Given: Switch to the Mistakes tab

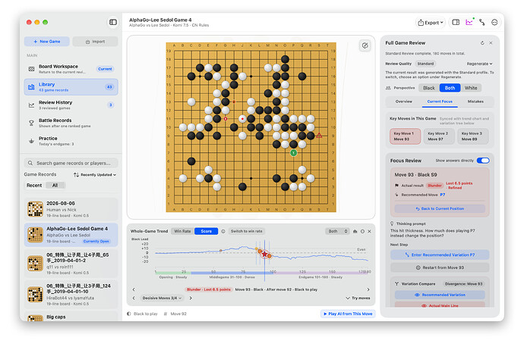Looking at the screenshot, I should 475,102.
